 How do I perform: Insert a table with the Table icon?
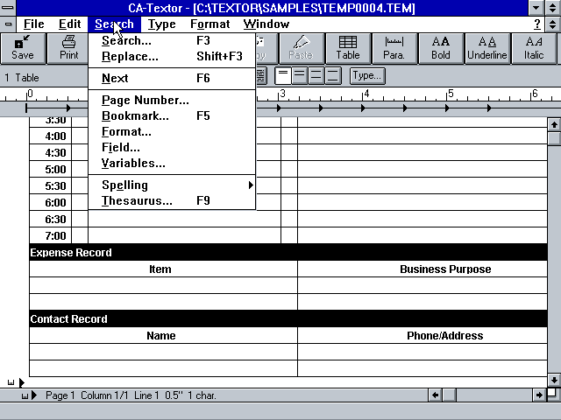[348, 49]
